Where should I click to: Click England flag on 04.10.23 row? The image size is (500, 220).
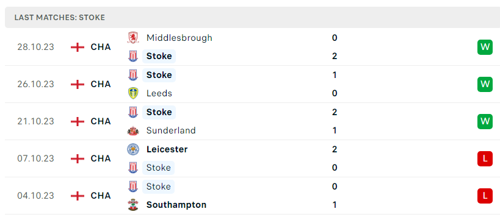[78, 196]
